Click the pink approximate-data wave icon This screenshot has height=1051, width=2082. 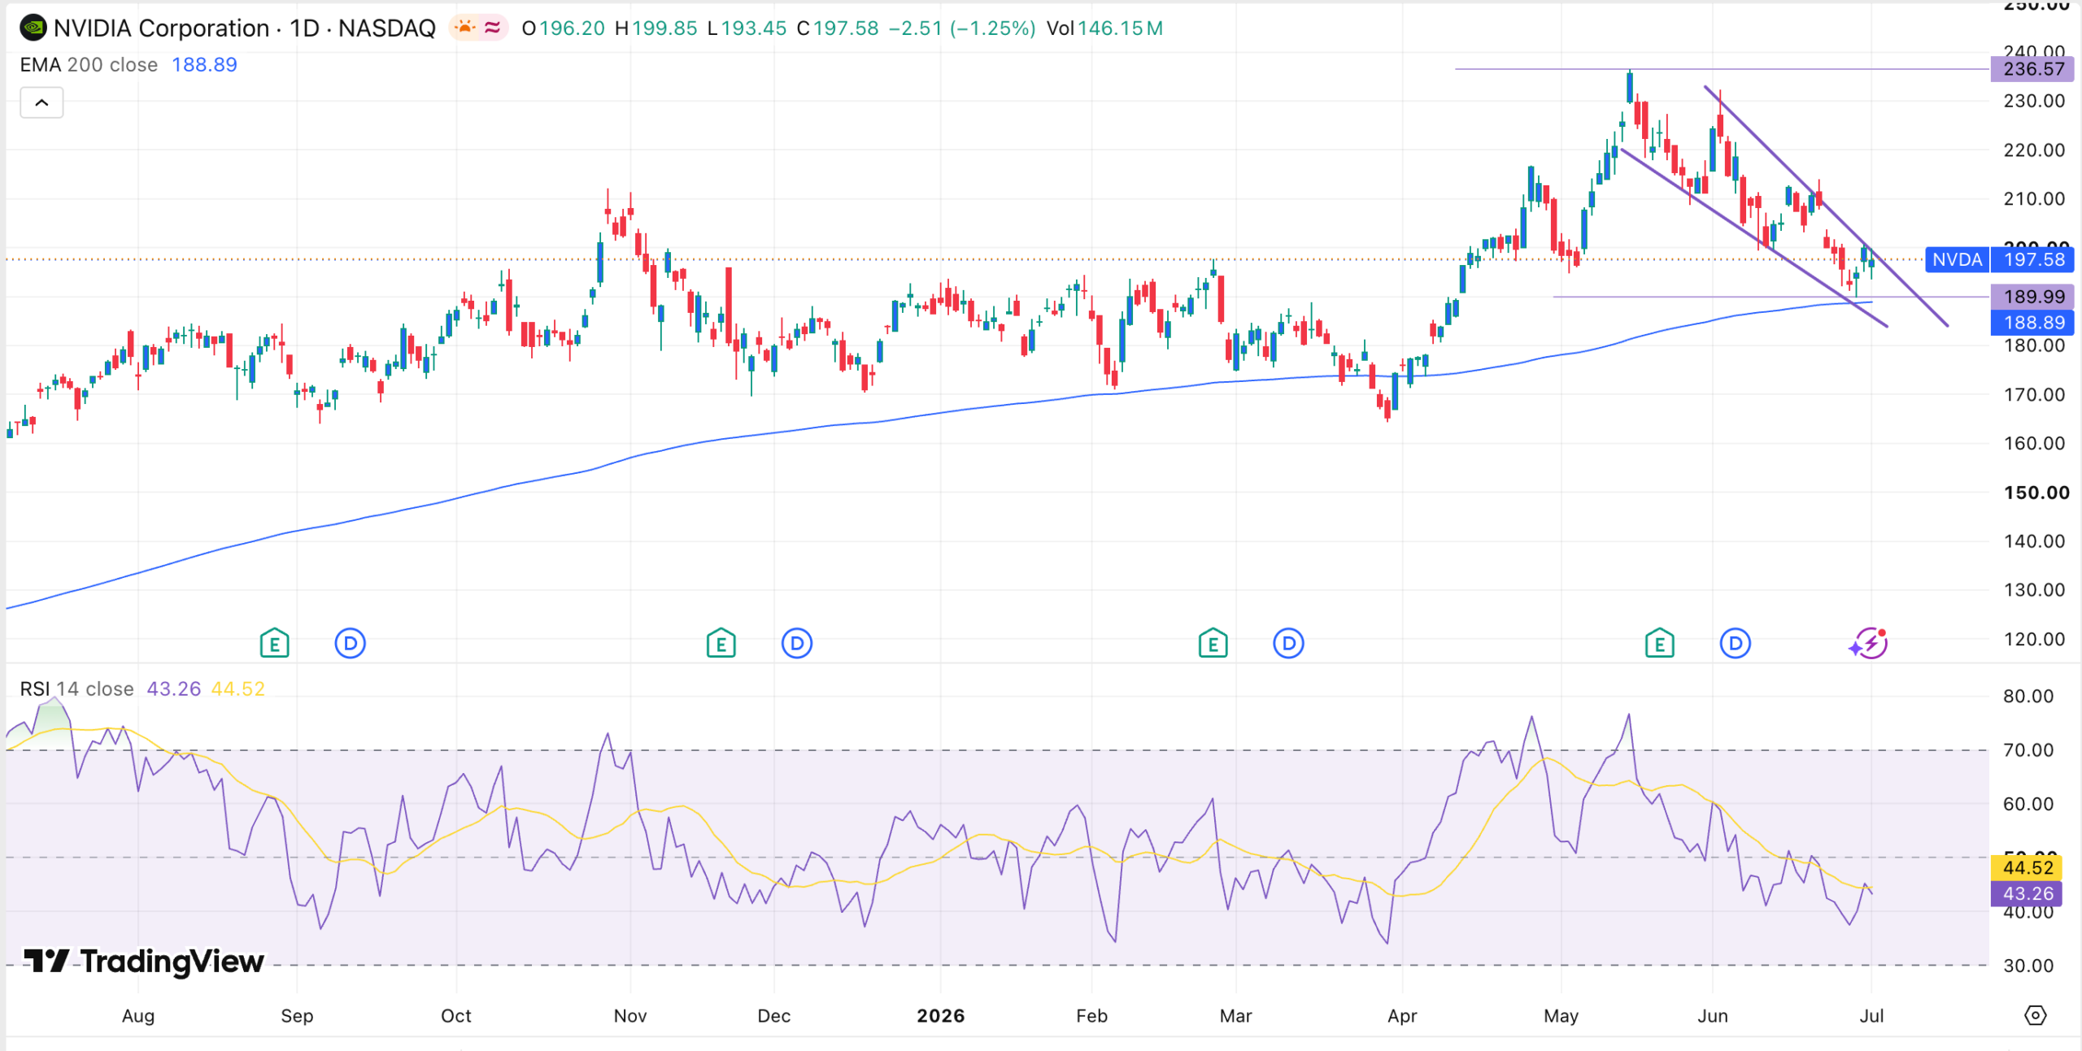tap(493, 28)
